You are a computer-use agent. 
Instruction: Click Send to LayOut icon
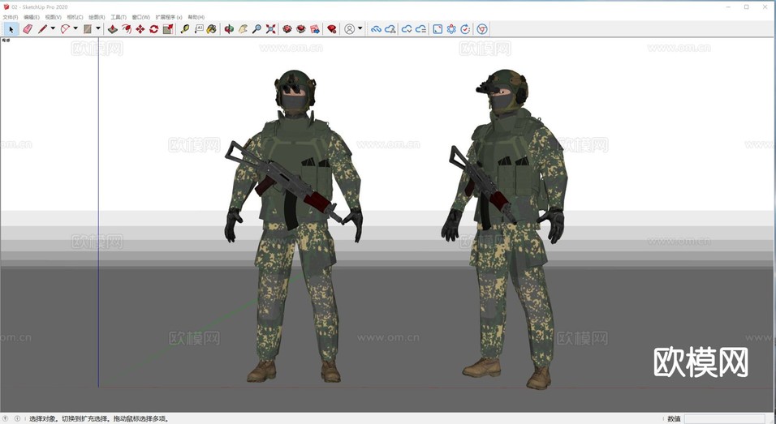point(315,29)
